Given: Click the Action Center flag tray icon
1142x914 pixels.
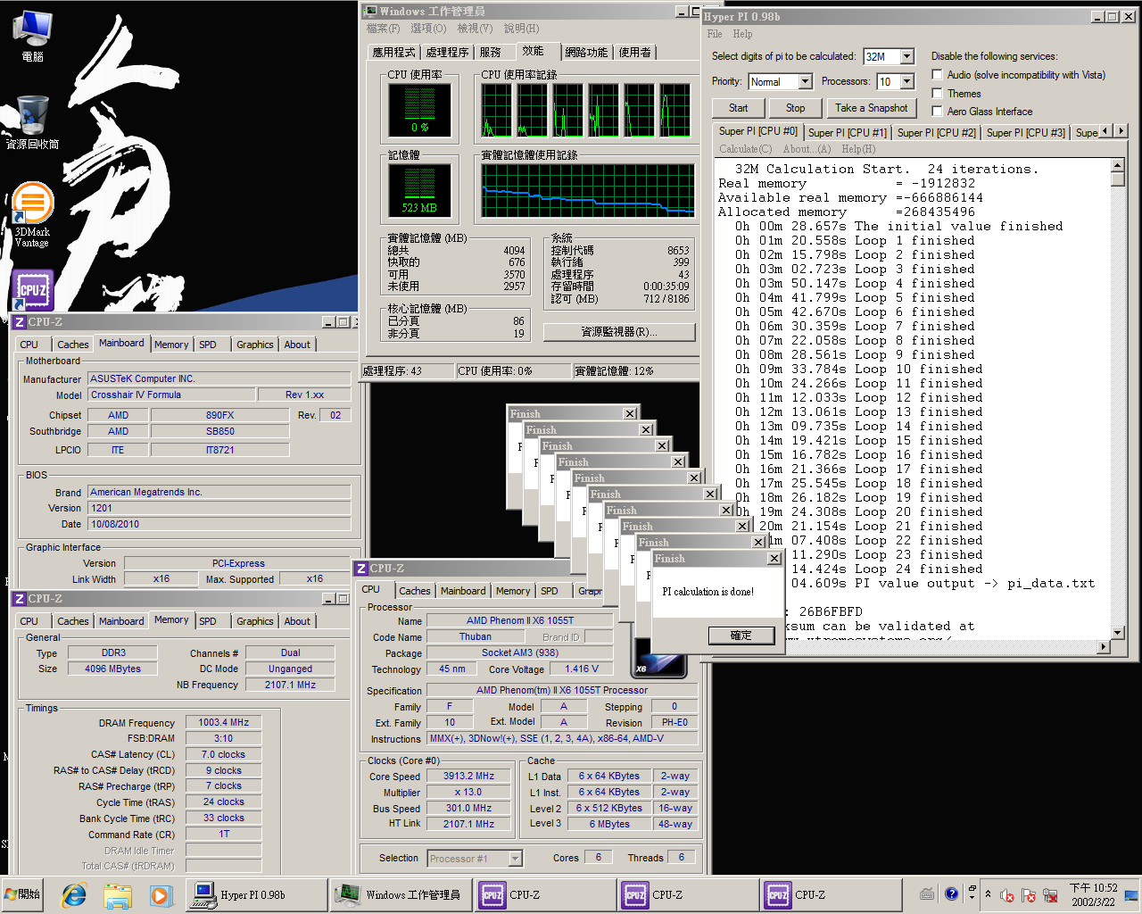Looking at the screenshot, I should (1029, 895).
